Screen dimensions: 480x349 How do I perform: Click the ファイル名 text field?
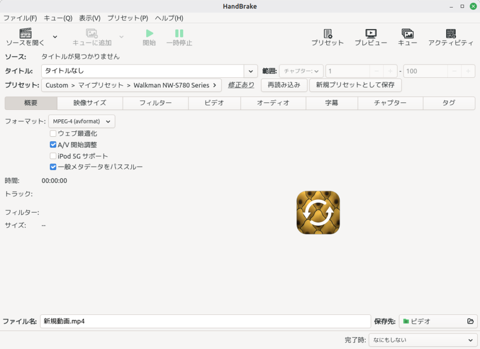pyautogui.click(x=205, y=321)
